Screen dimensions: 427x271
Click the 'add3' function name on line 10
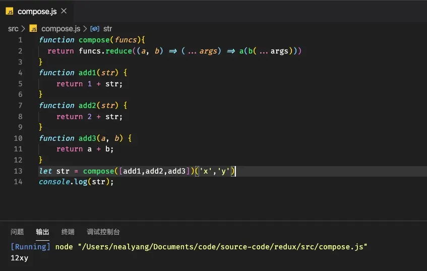tap(87, 138)
